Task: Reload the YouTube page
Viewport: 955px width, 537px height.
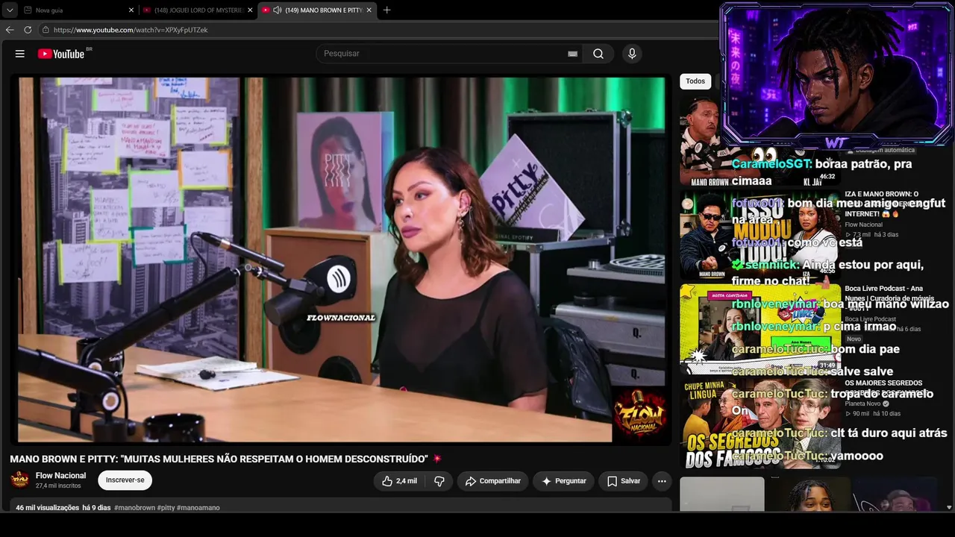Action: click(x=28, y=30)
